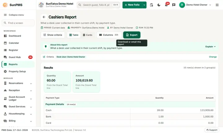Select the Cash row label
223x133 pixels.
[x=49, y=110]
